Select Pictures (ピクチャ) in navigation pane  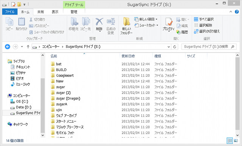(x=18, y=73)
